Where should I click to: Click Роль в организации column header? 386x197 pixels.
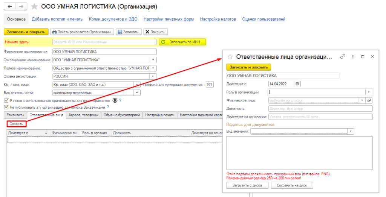click(x=96, y=133)
